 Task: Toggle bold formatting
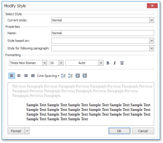pyautogui.click(x=108, y=63)
